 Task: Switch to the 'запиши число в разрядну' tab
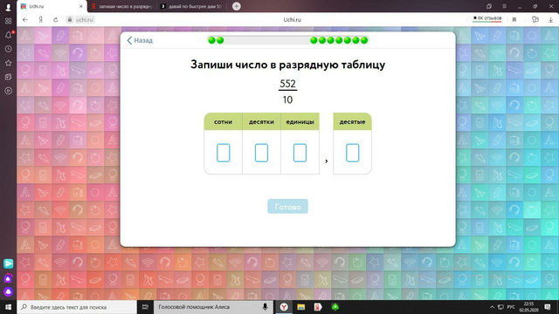click(x=122, y=6)
